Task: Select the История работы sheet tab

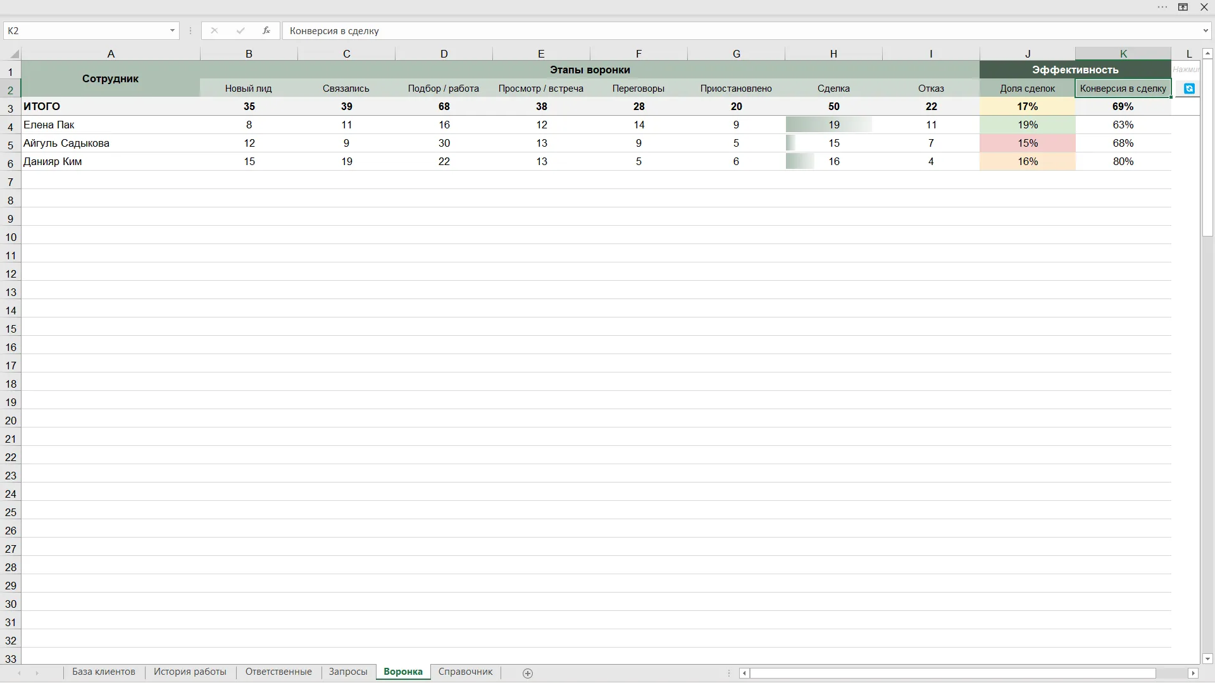Action: (190, 672)
